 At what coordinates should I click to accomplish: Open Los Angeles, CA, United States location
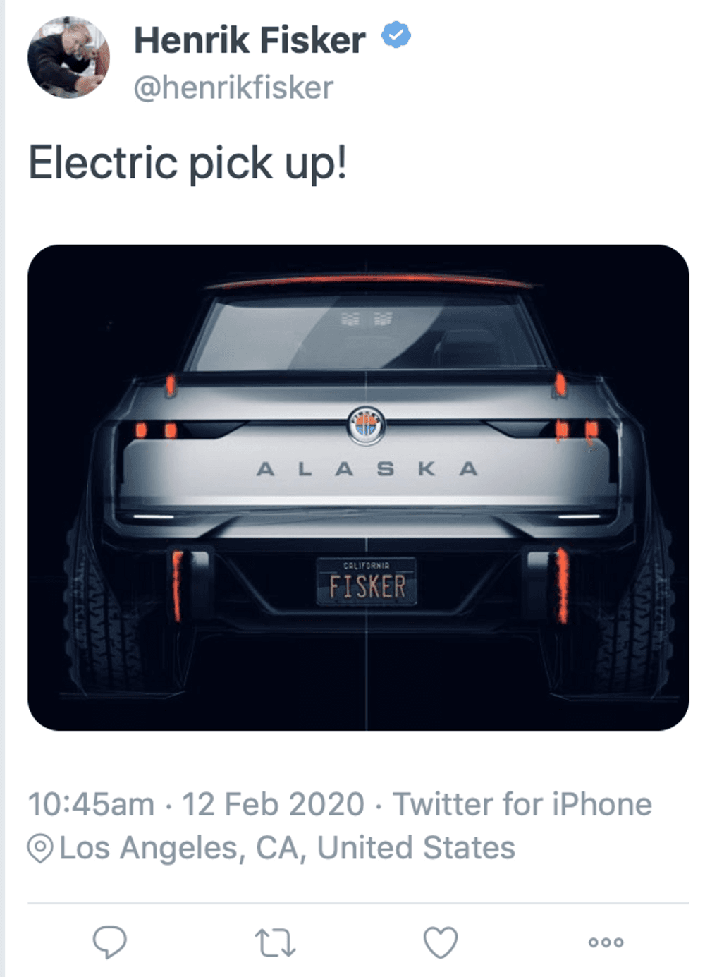(x=287, y=848)
